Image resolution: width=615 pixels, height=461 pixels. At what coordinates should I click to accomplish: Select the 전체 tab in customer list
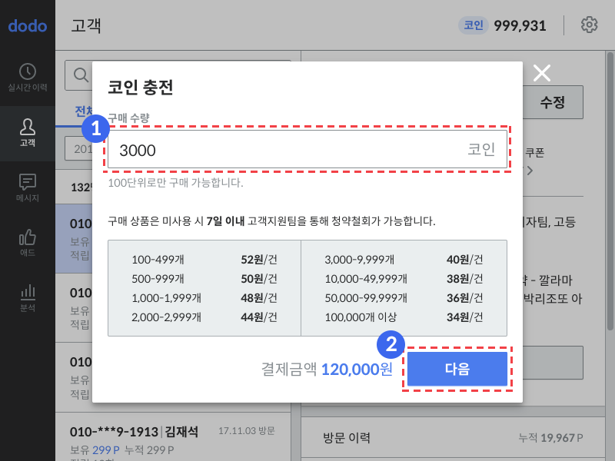(x=84, y=111)
